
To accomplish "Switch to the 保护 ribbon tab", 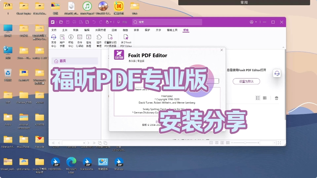I will (147, 30).
